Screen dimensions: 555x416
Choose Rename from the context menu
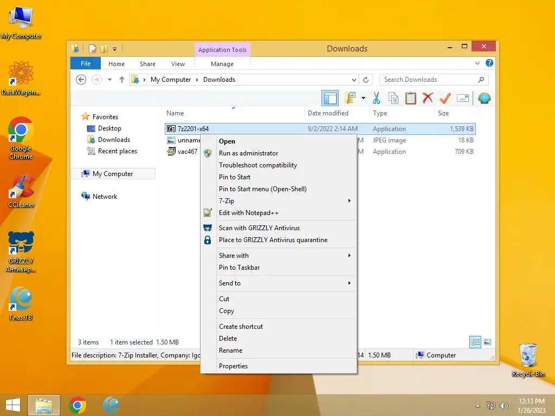coord(279,350)
